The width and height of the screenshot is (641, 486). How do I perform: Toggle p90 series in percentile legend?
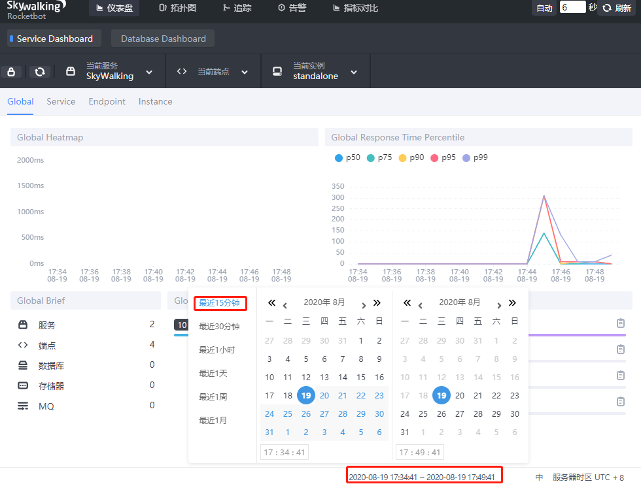coord(411,157)
